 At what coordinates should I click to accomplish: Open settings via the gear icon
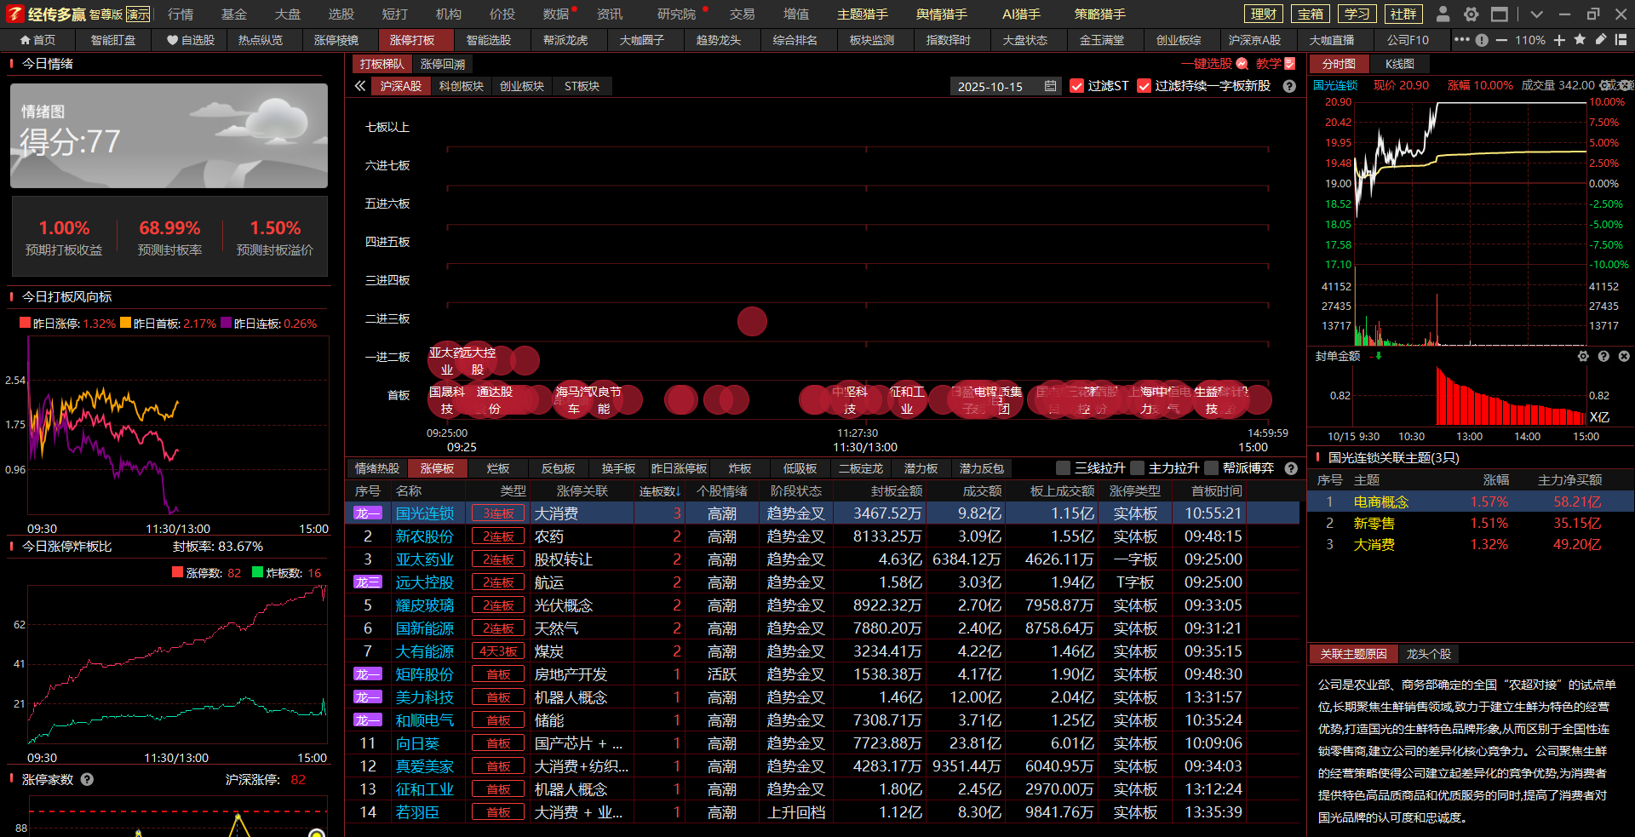point(1471,14)
